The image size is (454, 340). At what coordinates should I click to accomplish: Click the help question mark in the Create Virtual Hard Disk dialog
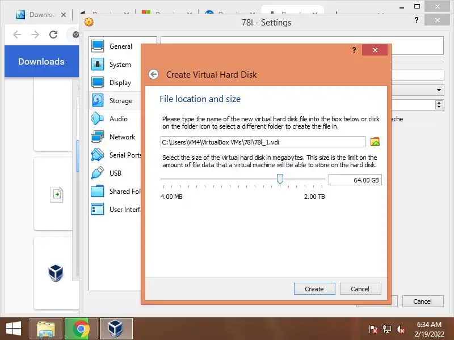pyautogui.click(x=354, y=50)
